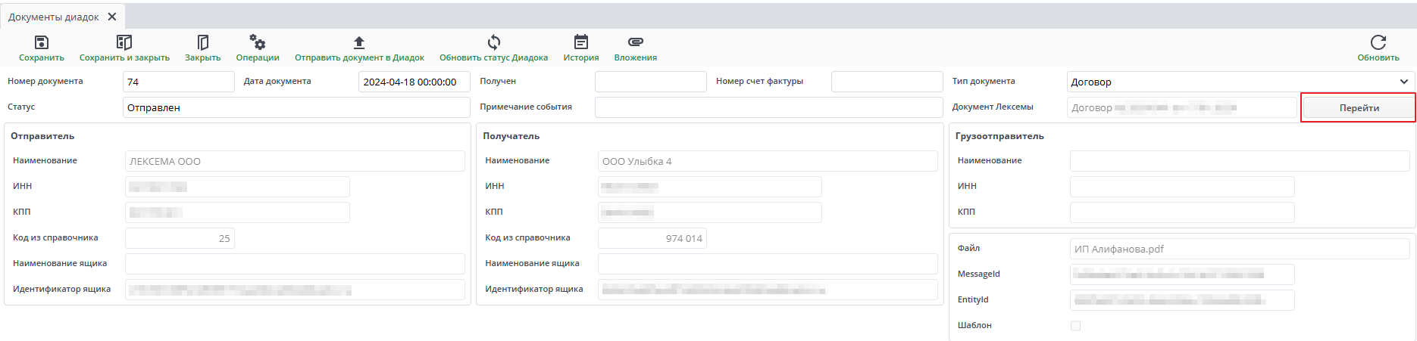
Task: Toggle the Шаблон checkbox
Action: pos(1075,326)
